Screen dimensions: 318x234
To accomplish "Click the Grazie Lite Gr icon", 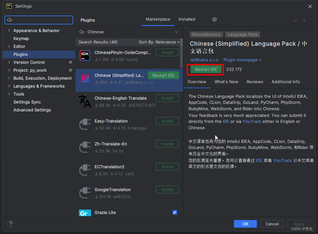I will click(x=85, y=213).
